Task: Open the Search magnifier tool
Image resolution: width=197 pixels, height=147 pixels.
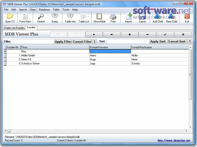Action: tap(41, 18)
